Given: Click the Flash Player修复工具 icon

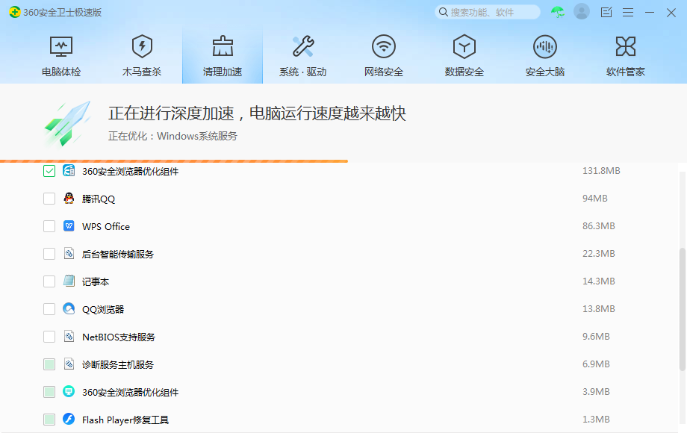Looking at the screenshot, I should coord(69,419).
